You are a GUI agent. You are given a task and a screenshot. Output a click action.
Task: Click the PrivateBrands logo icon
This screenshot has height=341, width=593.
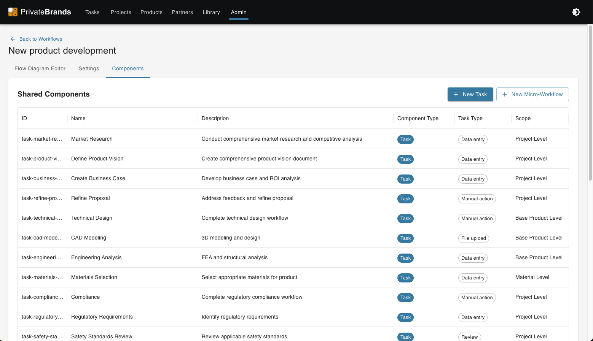click(13, 12)
